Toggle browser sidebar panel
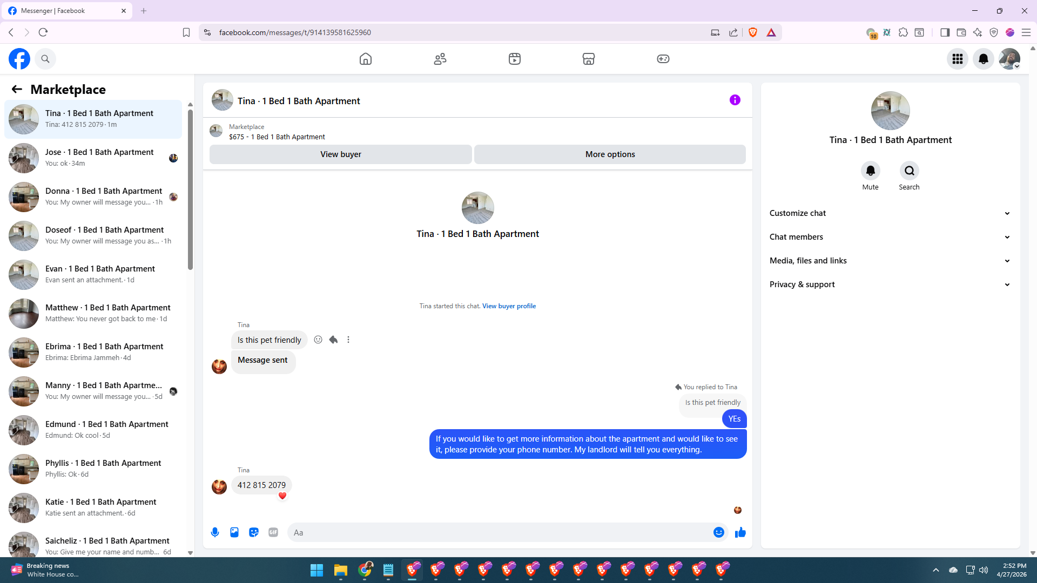The width and height of the screenshot is (1037, 583). [945, 32]
